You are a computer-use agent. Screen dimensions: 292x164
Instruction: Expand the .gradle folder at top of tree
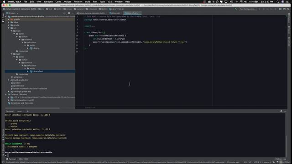coord(9,19)
